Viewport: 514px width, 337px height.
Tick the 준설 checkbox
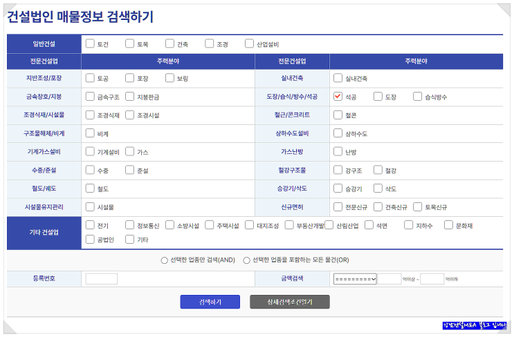(x=130, y=170)
